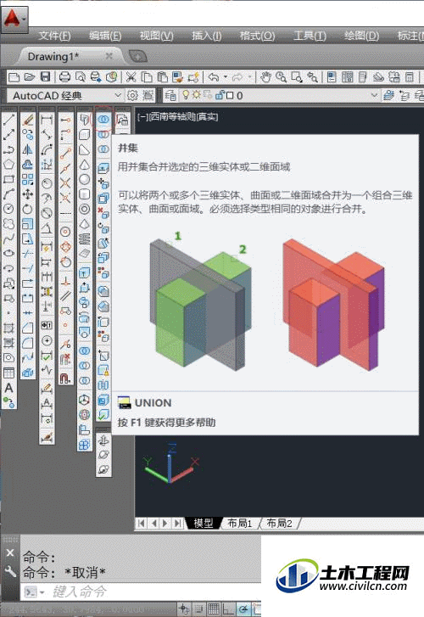Switch to the 布局2 layout tab

click(280, 524)
